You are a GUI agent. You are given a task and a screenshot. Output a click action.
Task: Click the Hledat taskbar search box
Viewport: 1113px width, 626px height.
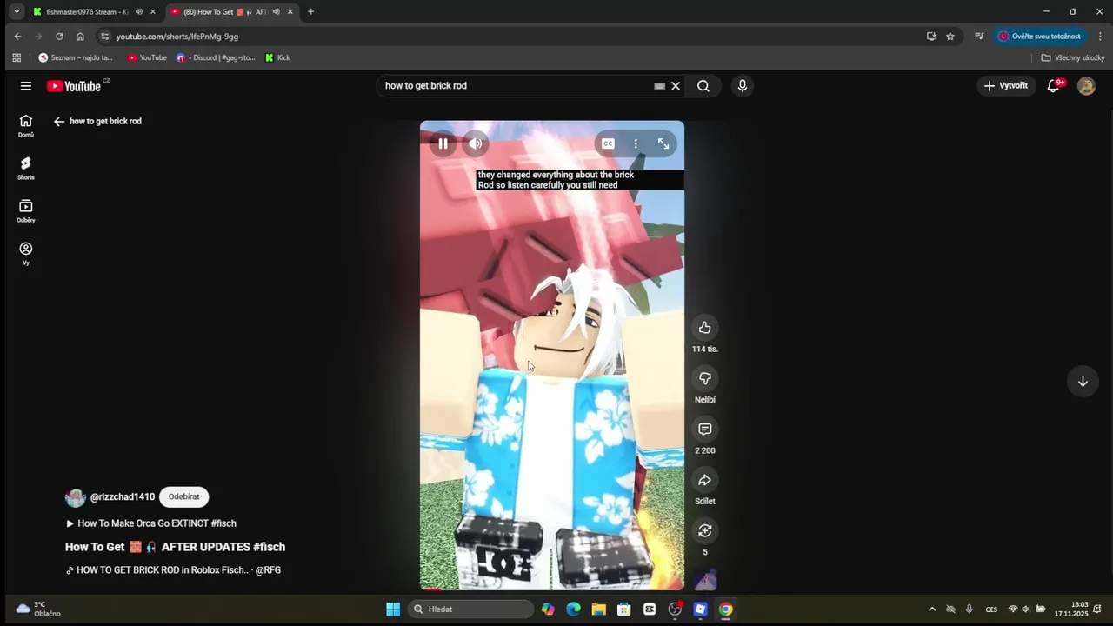coord(470,609)
